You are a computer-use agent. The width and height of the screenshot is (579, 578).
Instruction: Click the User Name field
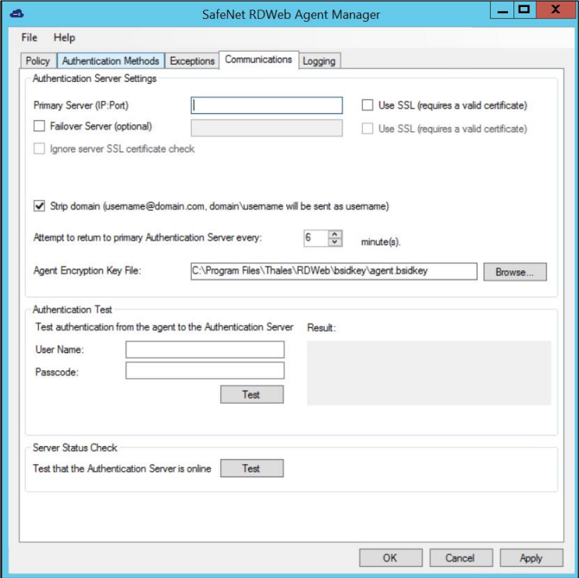click(205, 350)
